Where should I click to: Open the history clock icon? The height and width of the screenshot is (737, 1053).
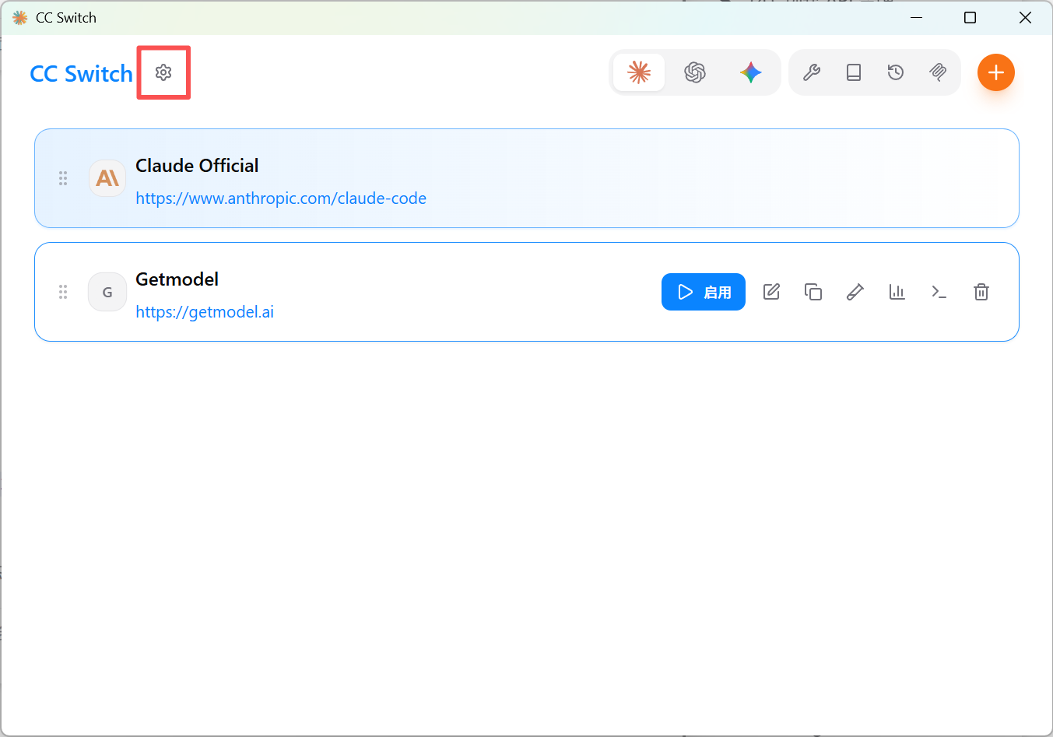[896, 72]
